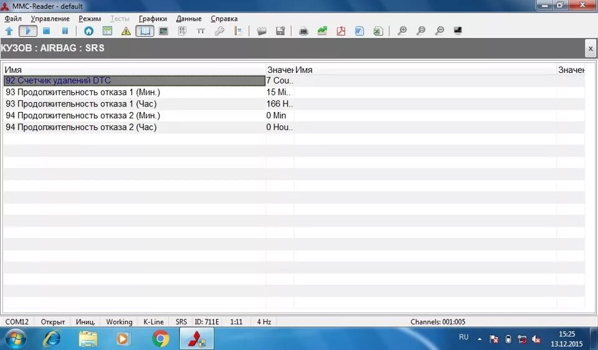This screenshot has height=350, width=598.
Task: Click the RU language indicator
Action: [463, 338]
